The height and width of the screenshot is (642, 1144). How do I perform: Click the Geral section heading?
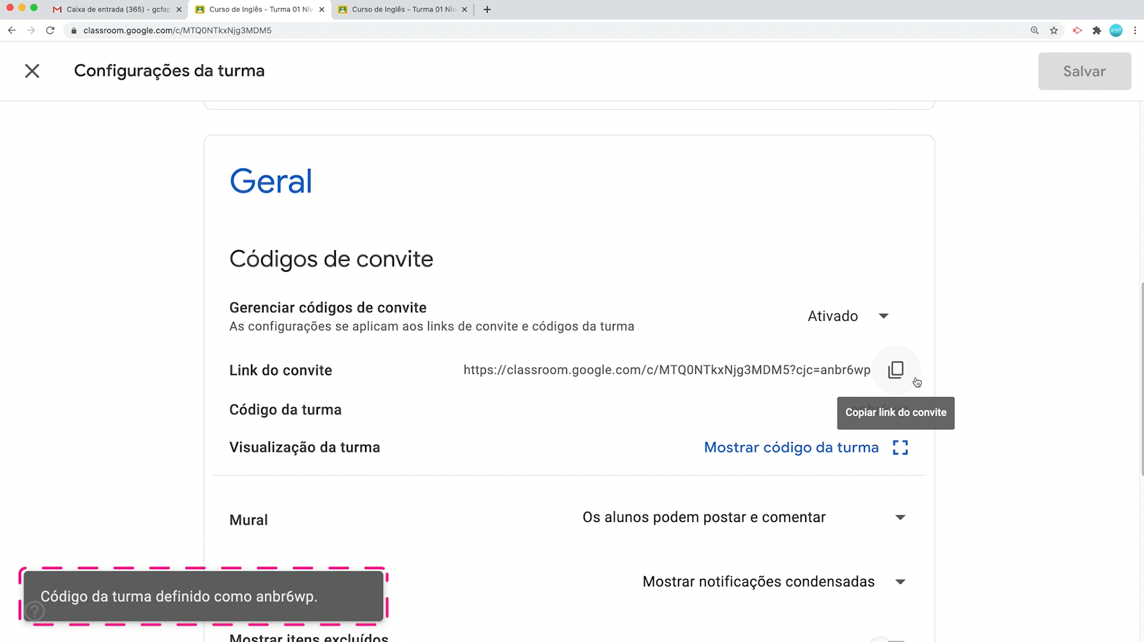[x=271, y=181]
